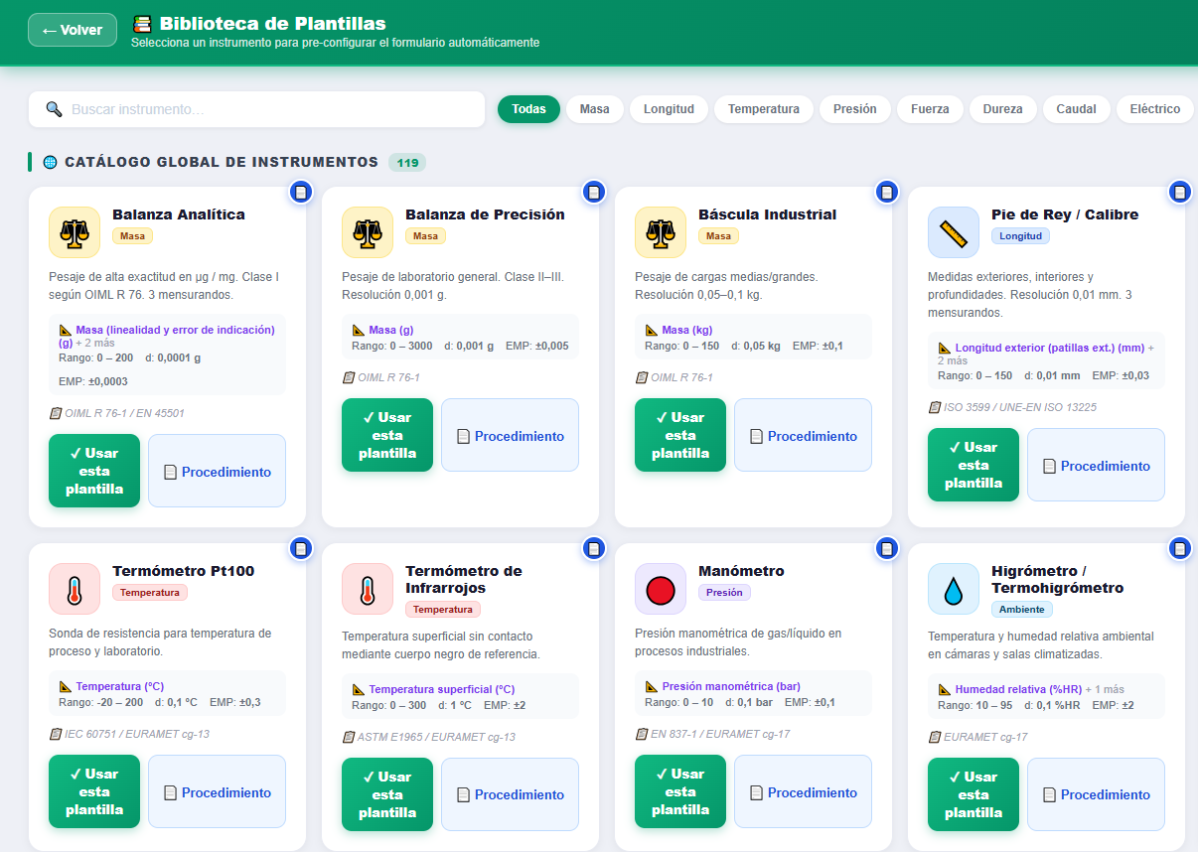Click the Báscula Industrial scale icon
The height and width of the screenshot is (852, 1198).
[x=661, y=232]
